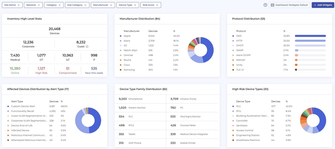Click the help question mark icon

pos(265,5)
